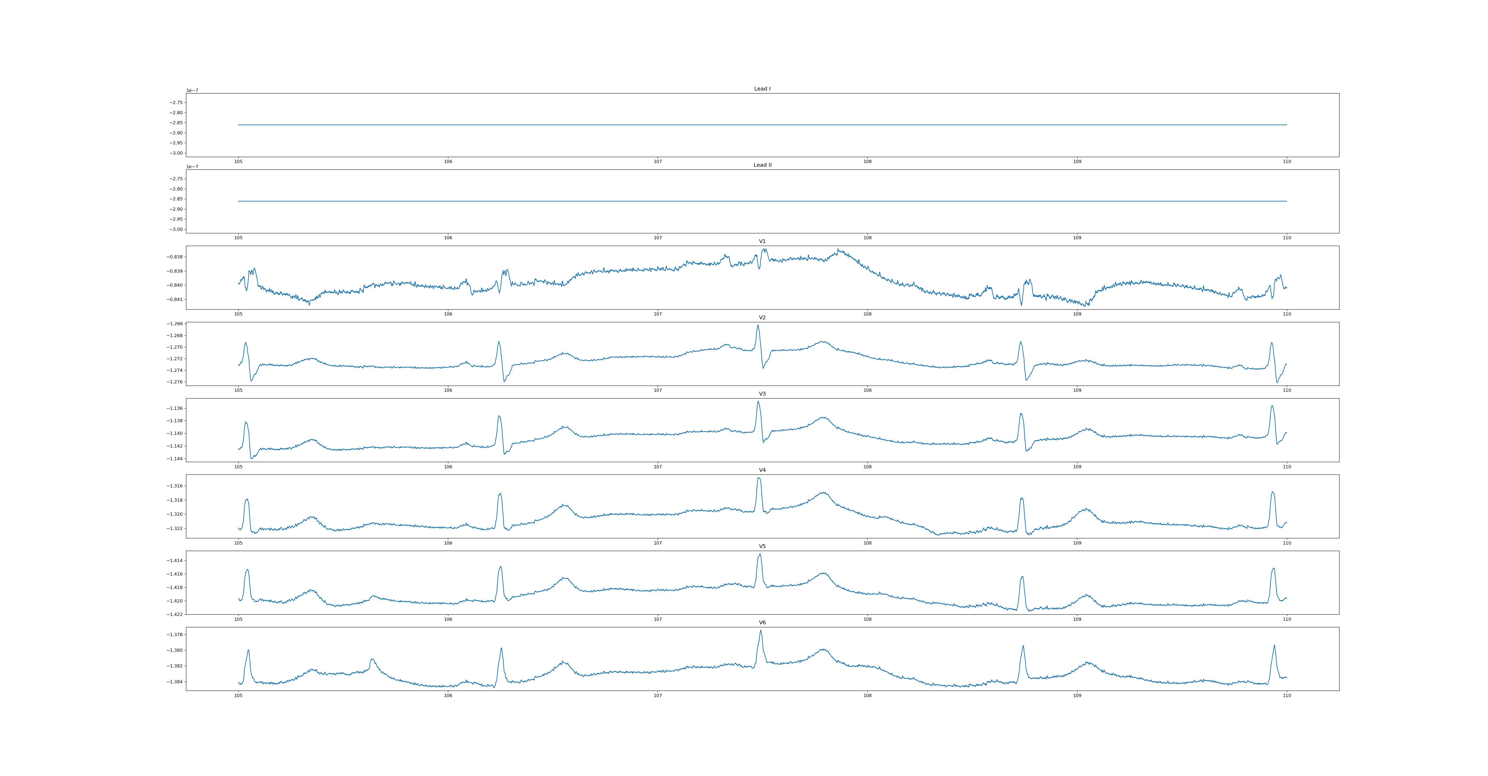Click y-axis tick -0.841 on V1 plot
Viewport: 1488px width, 776px height.
[175, 300]
